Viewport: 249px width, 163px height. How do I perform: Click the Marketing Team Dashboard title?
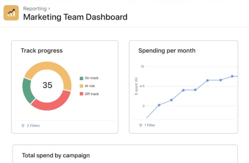click(x=75, y=17)
